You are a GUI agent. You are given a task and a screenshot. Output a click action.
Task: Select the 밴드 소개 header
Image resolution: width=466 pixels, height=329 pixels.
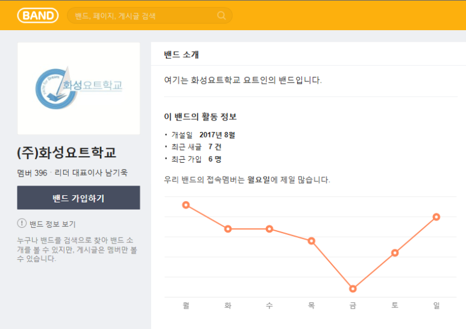(181, 55)
